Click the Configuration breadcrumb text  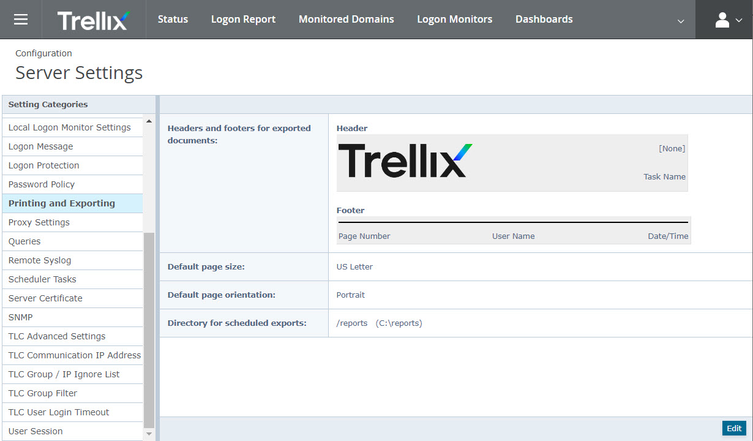(x=43, y=53)
